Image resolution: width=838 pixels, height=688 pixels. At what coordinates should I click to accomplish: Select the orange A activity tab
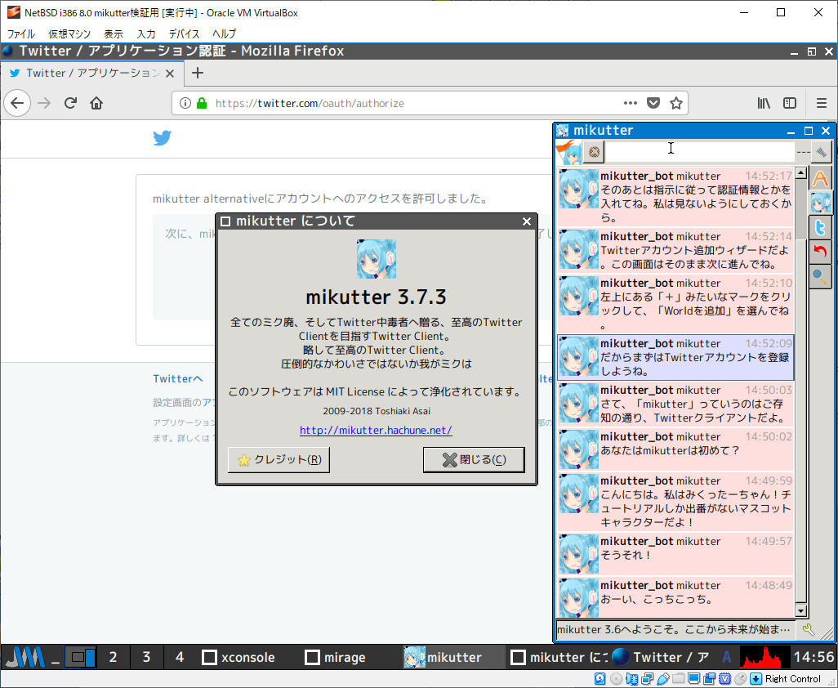(x=820, y=177)
